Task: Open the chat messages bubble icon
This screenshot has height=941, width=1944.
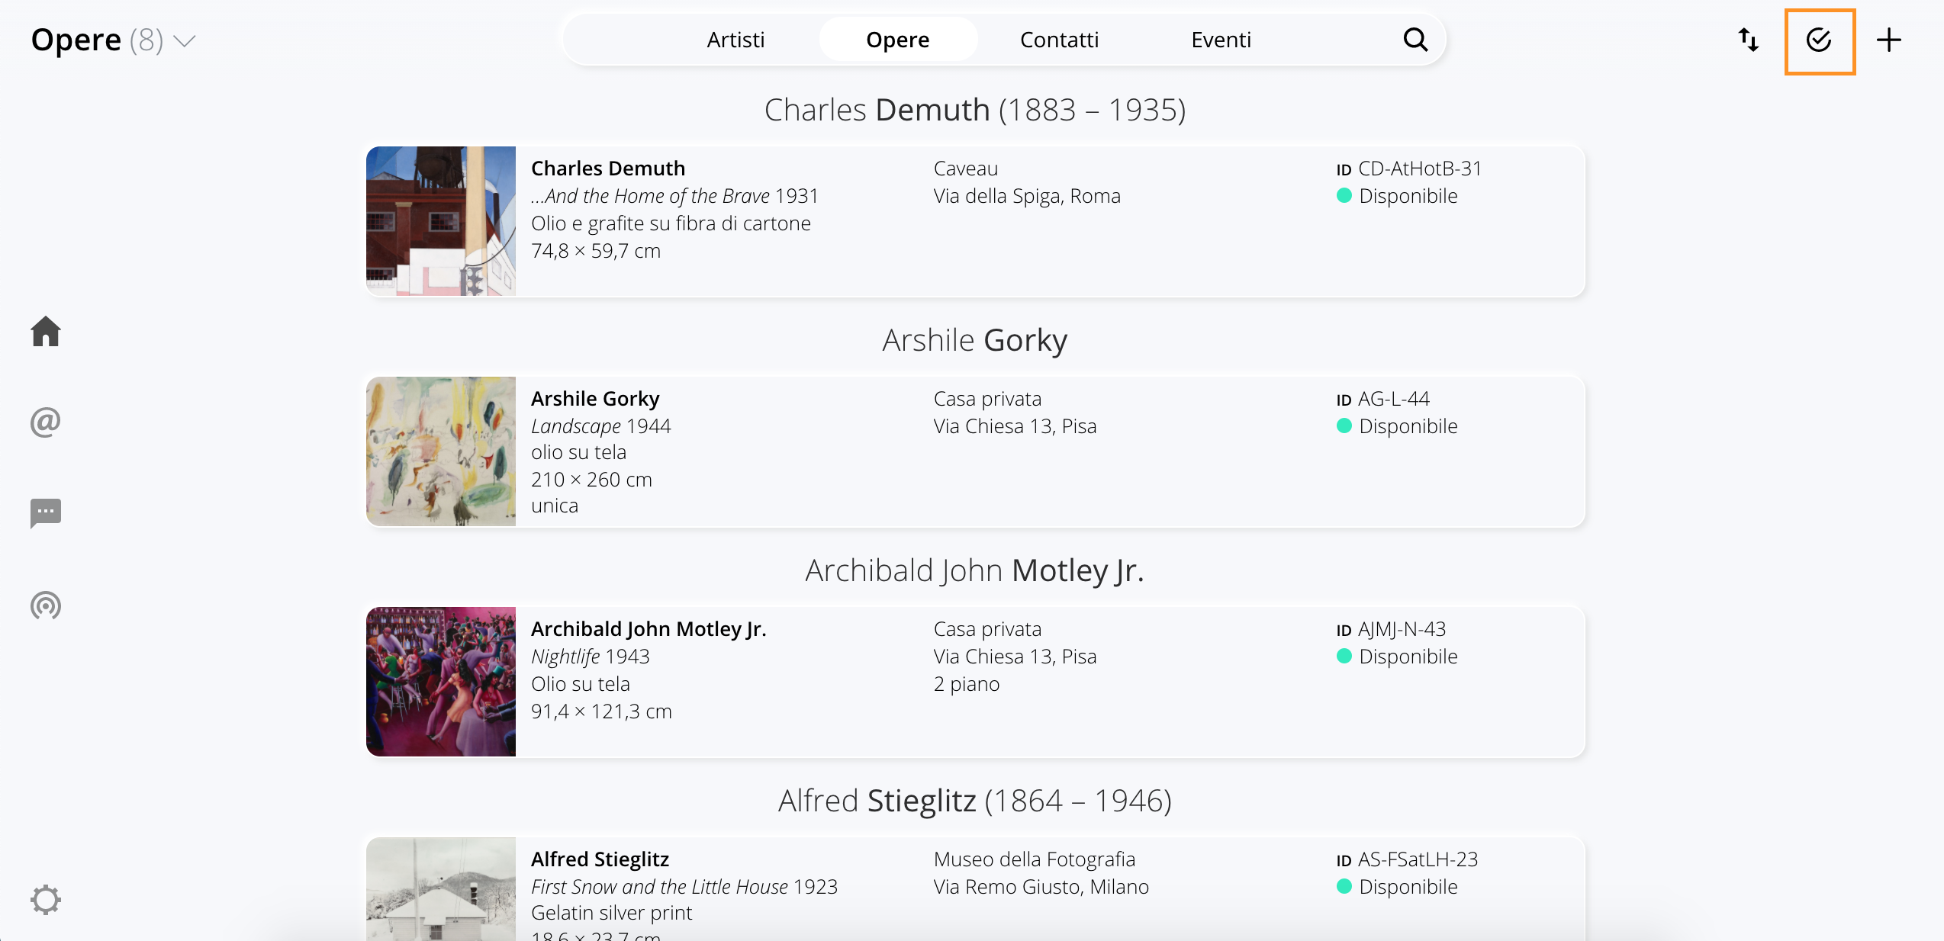Action: (46, 513)
